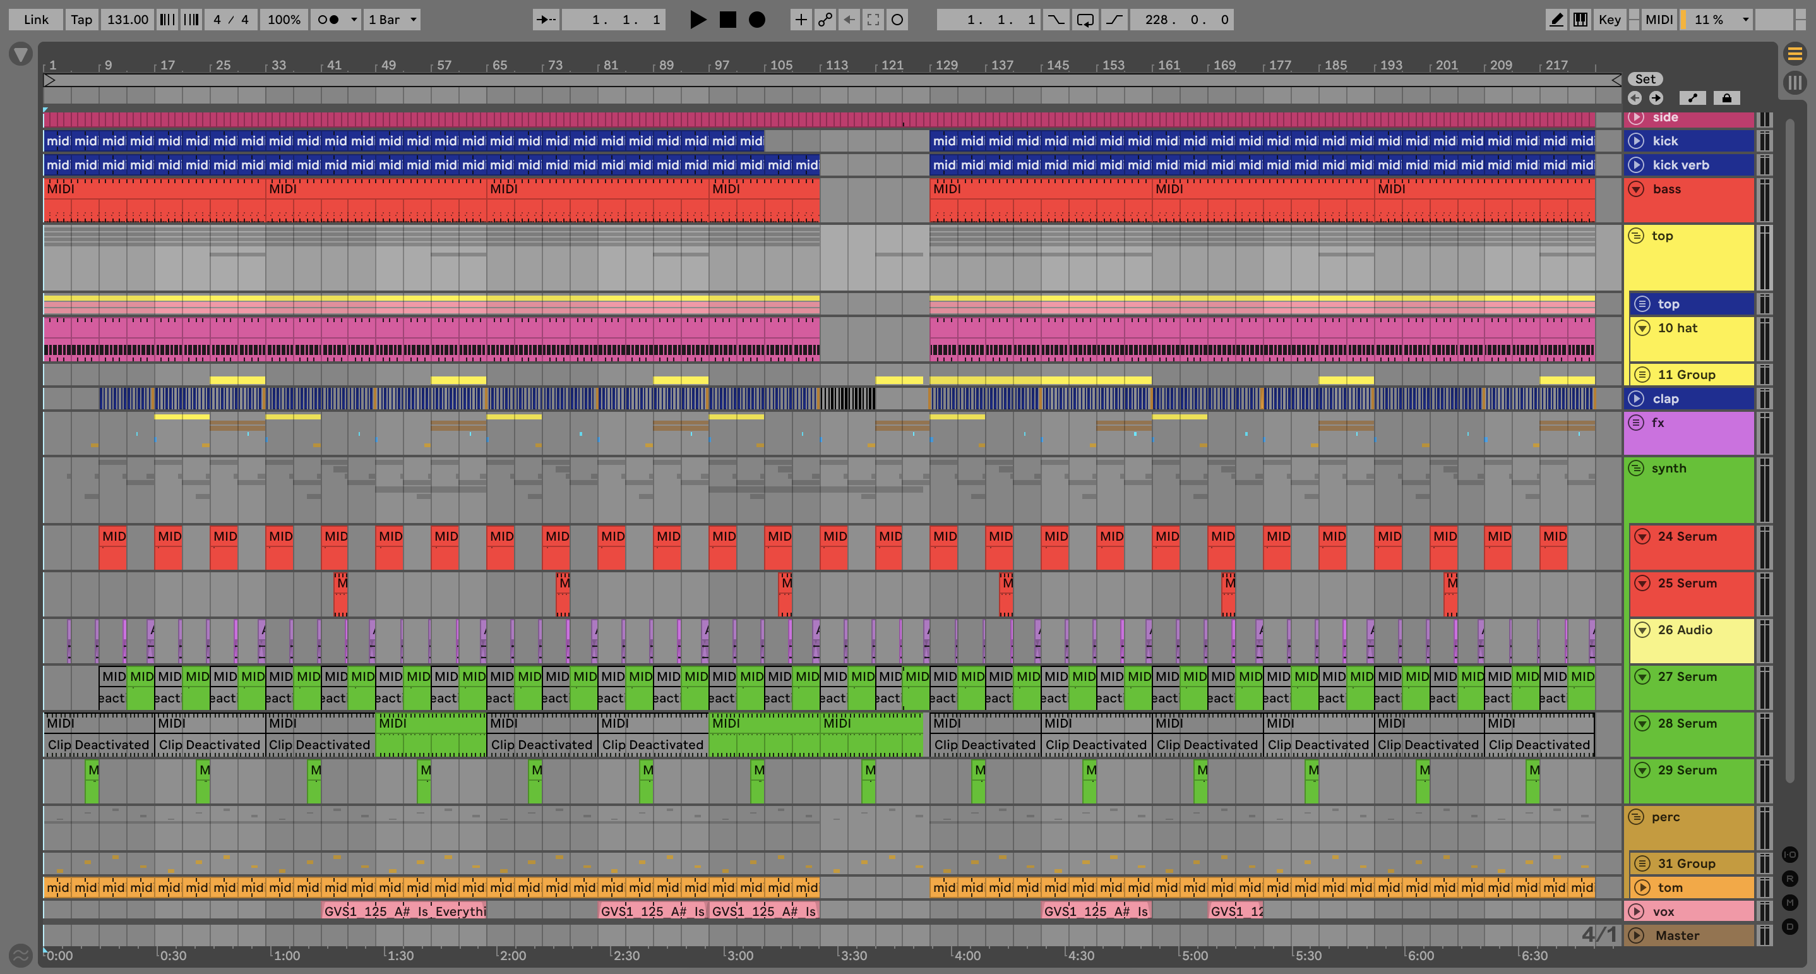Enable Key map mode switch
1816x974 pixels.
point(1610,20)
